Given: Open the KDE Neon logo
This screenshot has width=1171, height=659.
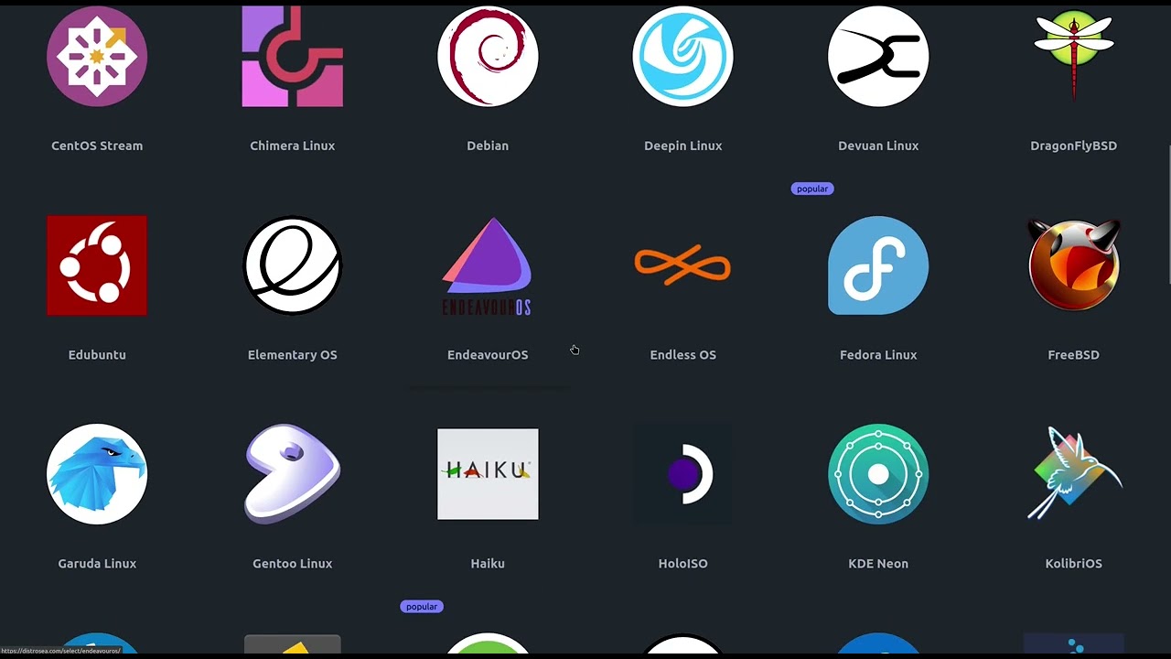Looking at the screenshot, I should [878, 474].
